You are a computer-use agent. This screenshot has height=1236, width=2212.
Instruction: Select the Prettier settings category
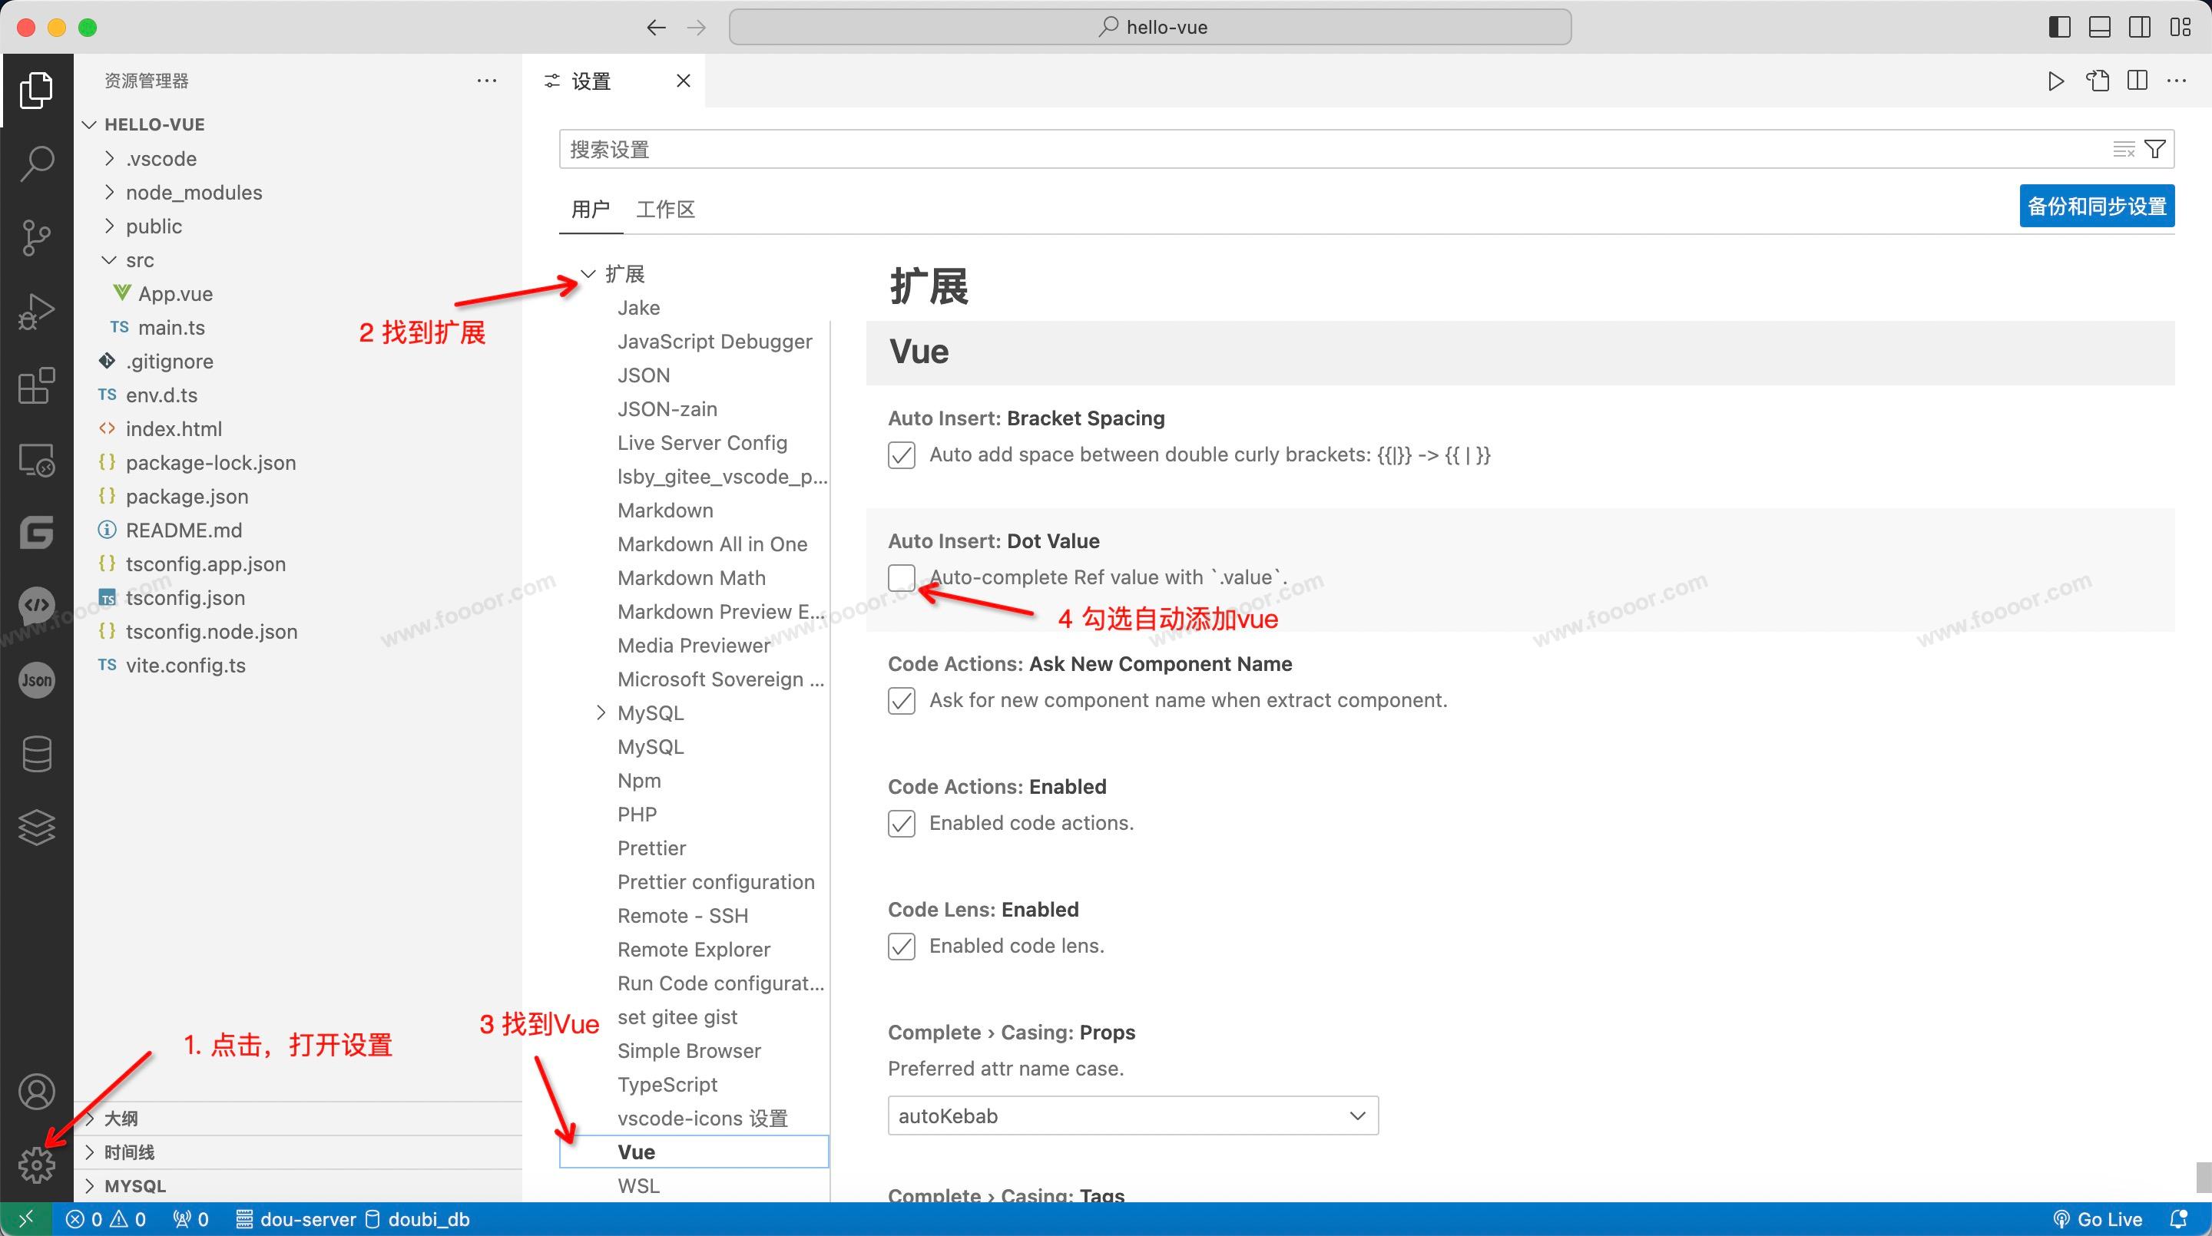pos(651,848)
